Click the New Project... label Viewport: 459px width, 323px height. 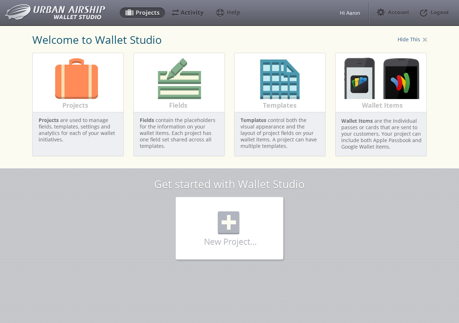coord(230,242)
